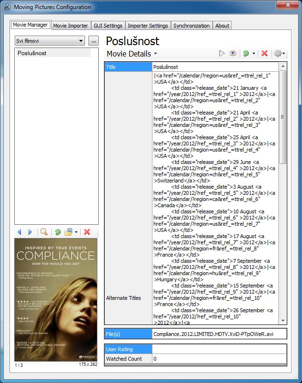Click the ellipsis button beside the filter
302x383 pixels.
pos(93,41)
